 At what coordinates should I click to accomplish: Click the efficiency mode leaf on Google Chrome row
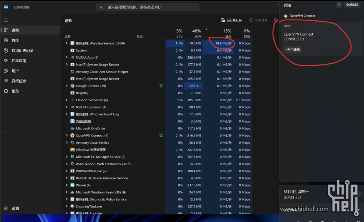pos(161,86)
